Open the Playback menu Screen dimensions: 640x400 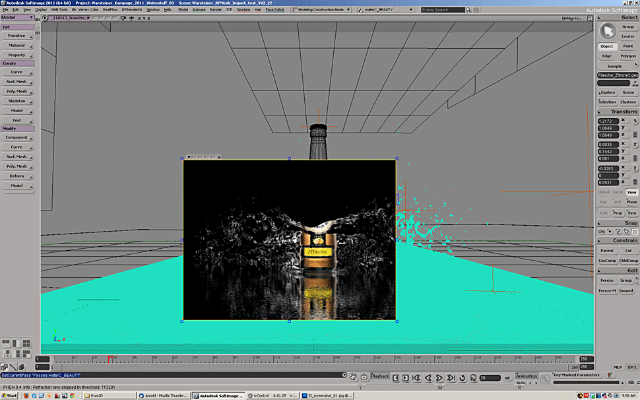[x=379, y=376]
